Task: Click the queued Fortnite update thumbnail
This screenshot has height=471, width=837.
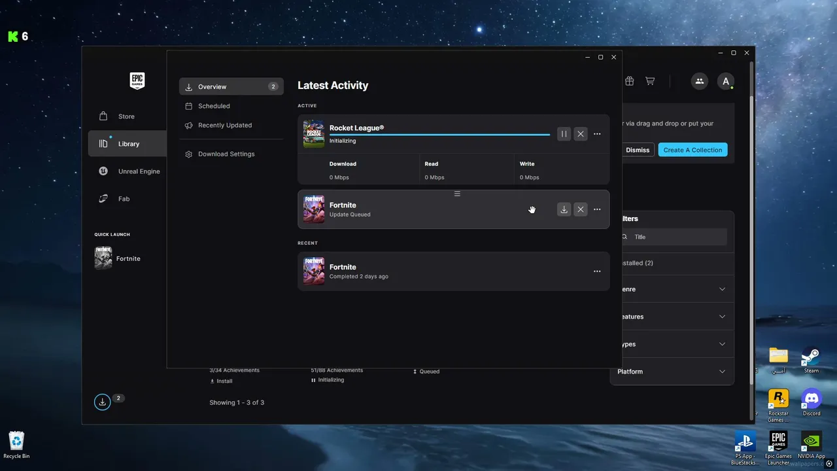Action: [314, 209]
